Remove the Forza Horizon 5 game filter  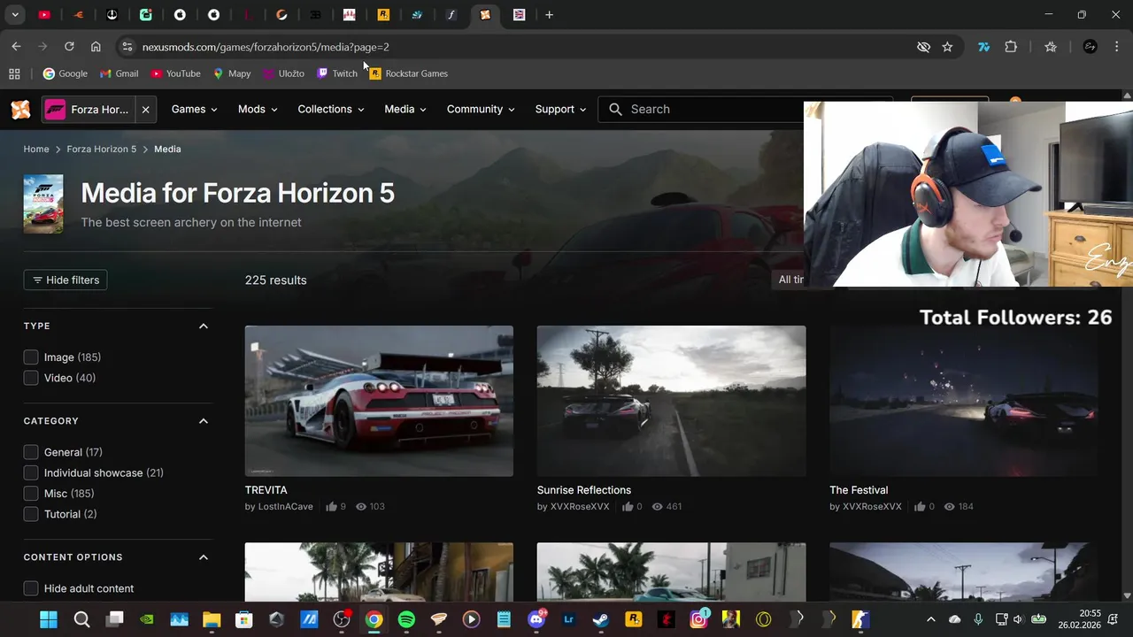[x=145, y=109]
